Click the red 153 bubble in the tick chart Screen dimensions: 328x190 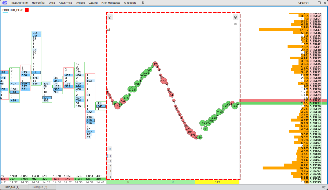click(164, 81)
